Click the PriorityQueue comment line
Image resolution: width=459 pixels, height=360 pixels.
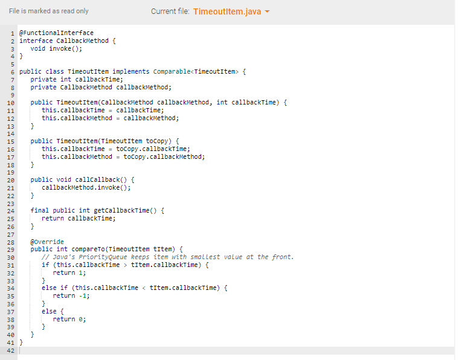click(x=168, y=257)
